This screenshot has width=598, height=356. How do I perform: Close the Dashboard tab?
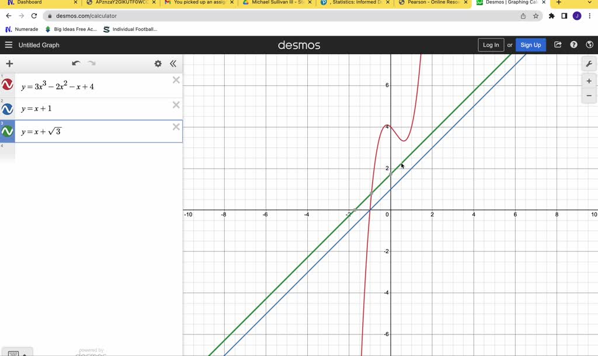click(75, 2)
